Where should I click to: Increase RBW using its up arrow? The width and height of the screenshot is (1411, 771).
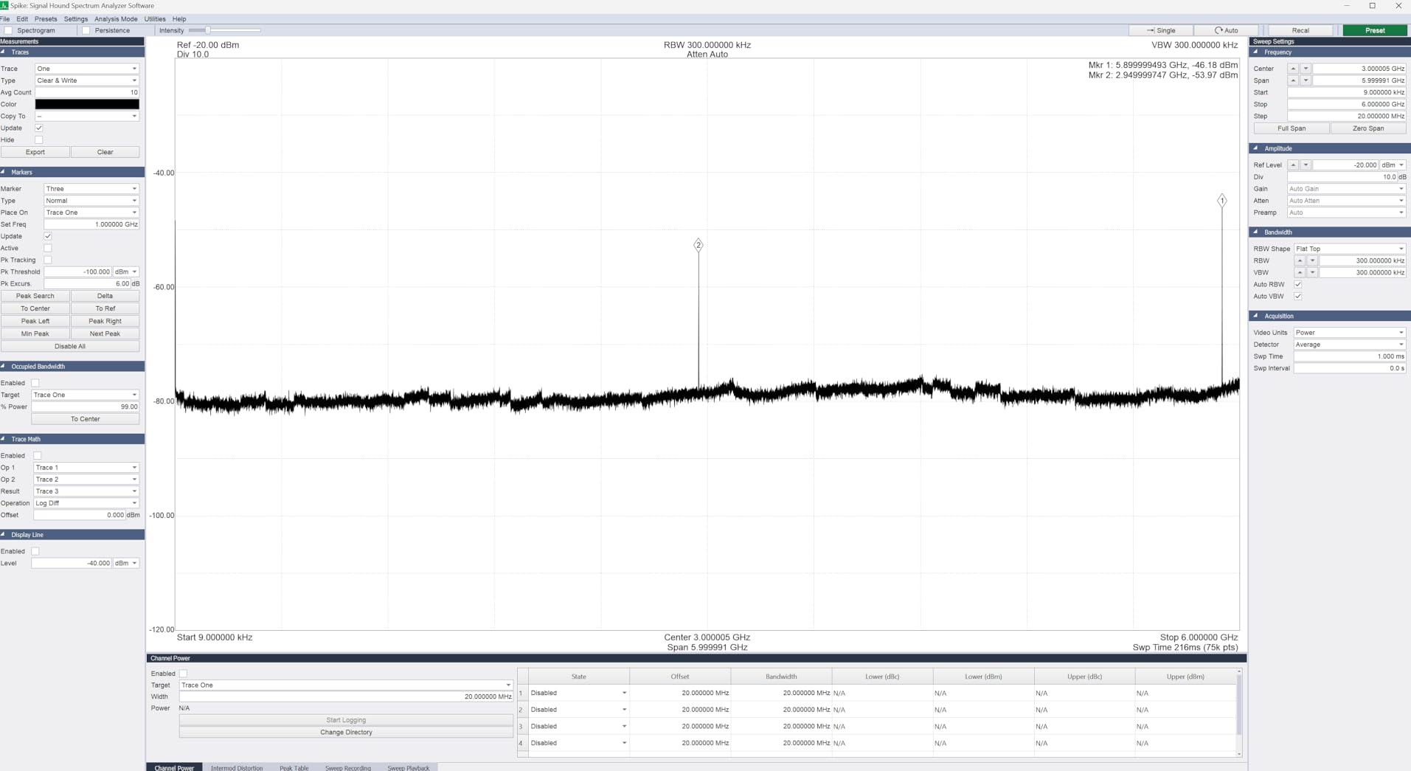(x=1300, y=260)
